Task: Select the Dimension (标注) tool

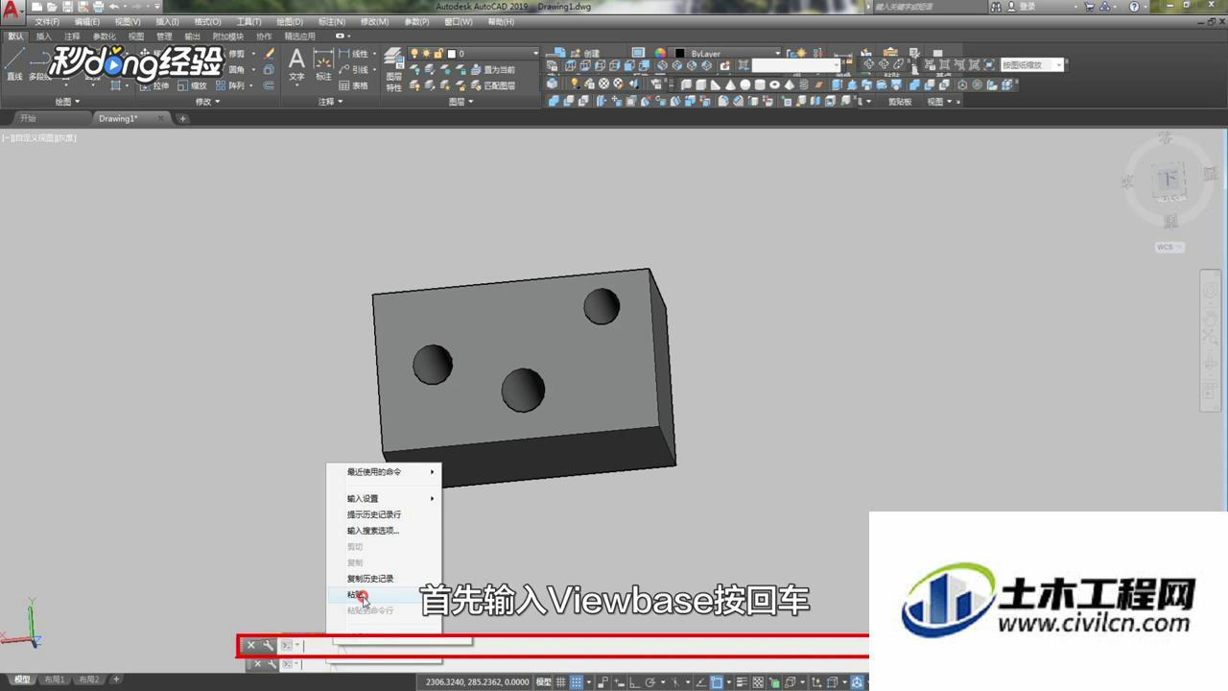Action: click(x=323, y=65)
